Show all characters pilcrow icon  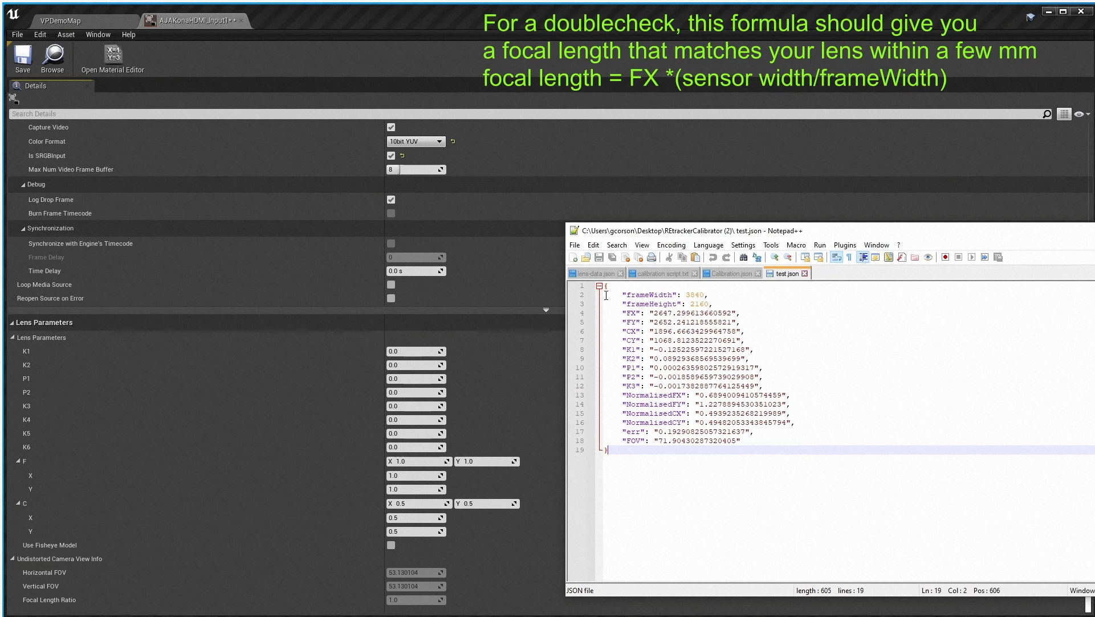point(849,258)
